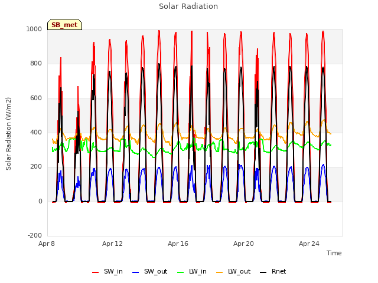Click the green LW_in legend swatch

(x=181, y=272)
